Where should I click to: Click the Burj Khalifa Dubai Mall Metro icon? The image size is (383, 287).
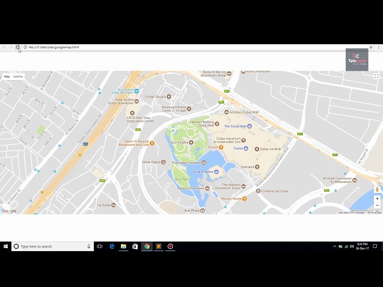pyautogui.click(x=137, y=91)
